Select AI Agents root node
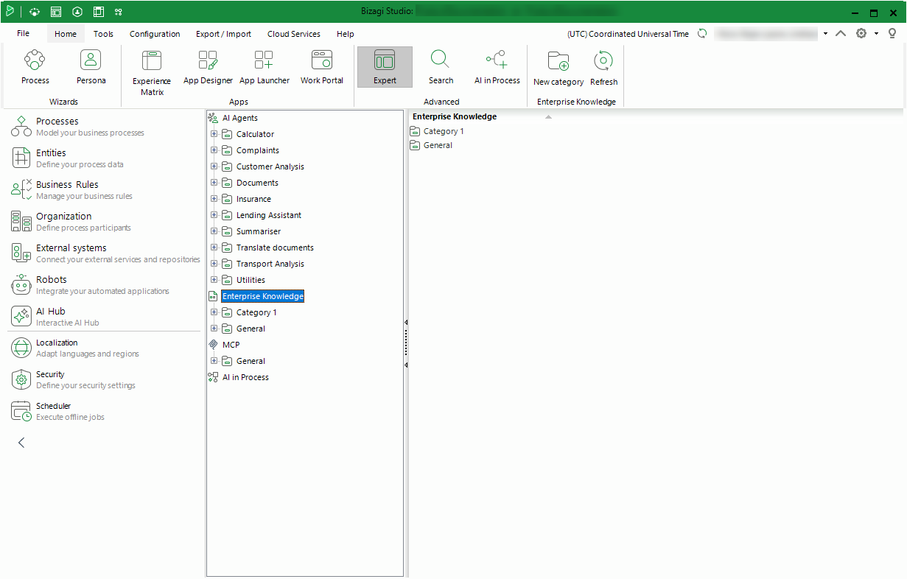This screenshot has height=579, width=907. pyautogui.click(x=240, y=118)
